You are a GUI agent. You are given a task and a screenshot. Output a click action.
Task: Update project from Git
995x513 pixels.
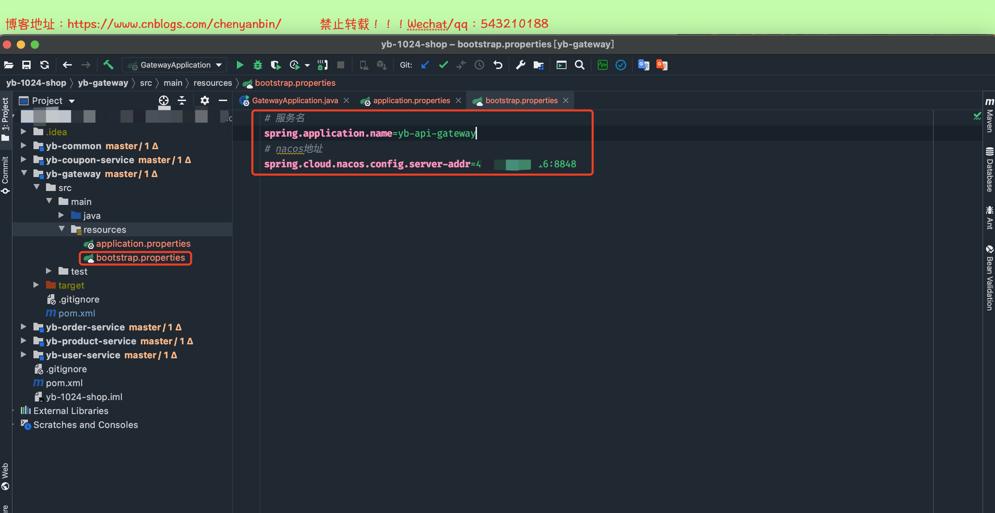click(x=425, y=65)
